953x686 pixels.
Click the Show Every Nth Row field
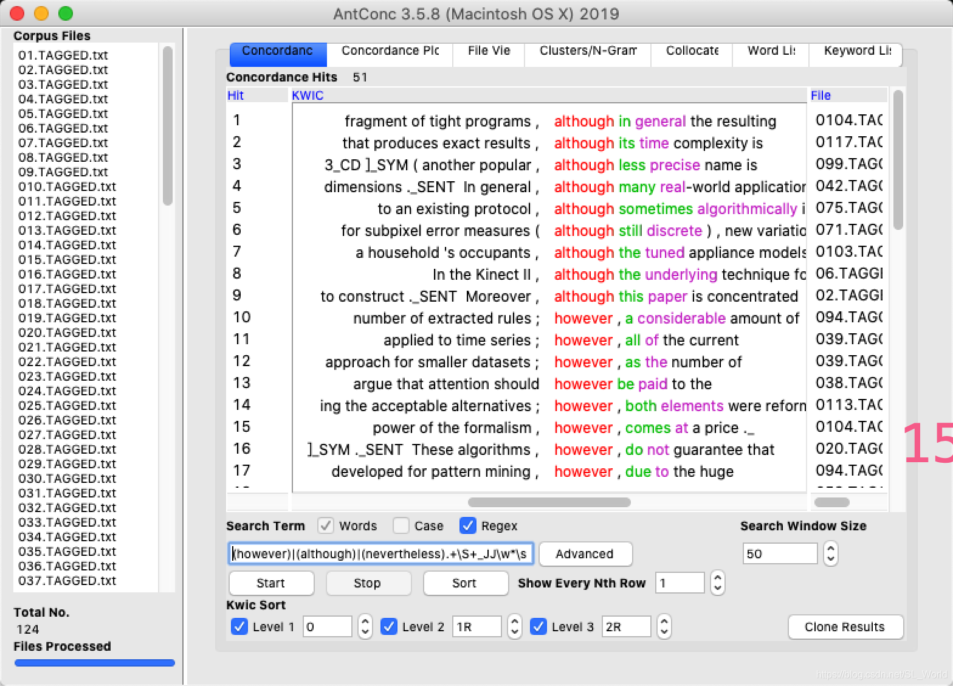679,583
